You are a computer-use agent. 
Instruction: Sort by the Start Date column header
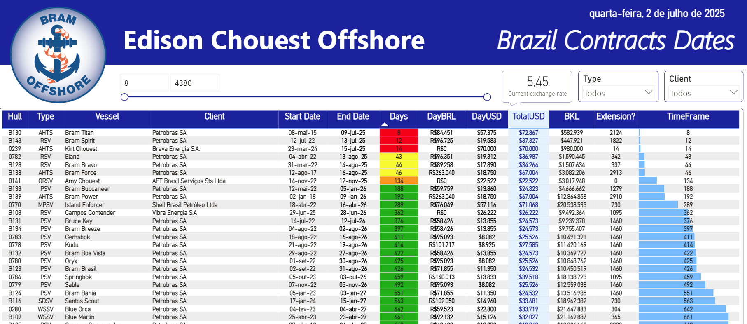302,117
